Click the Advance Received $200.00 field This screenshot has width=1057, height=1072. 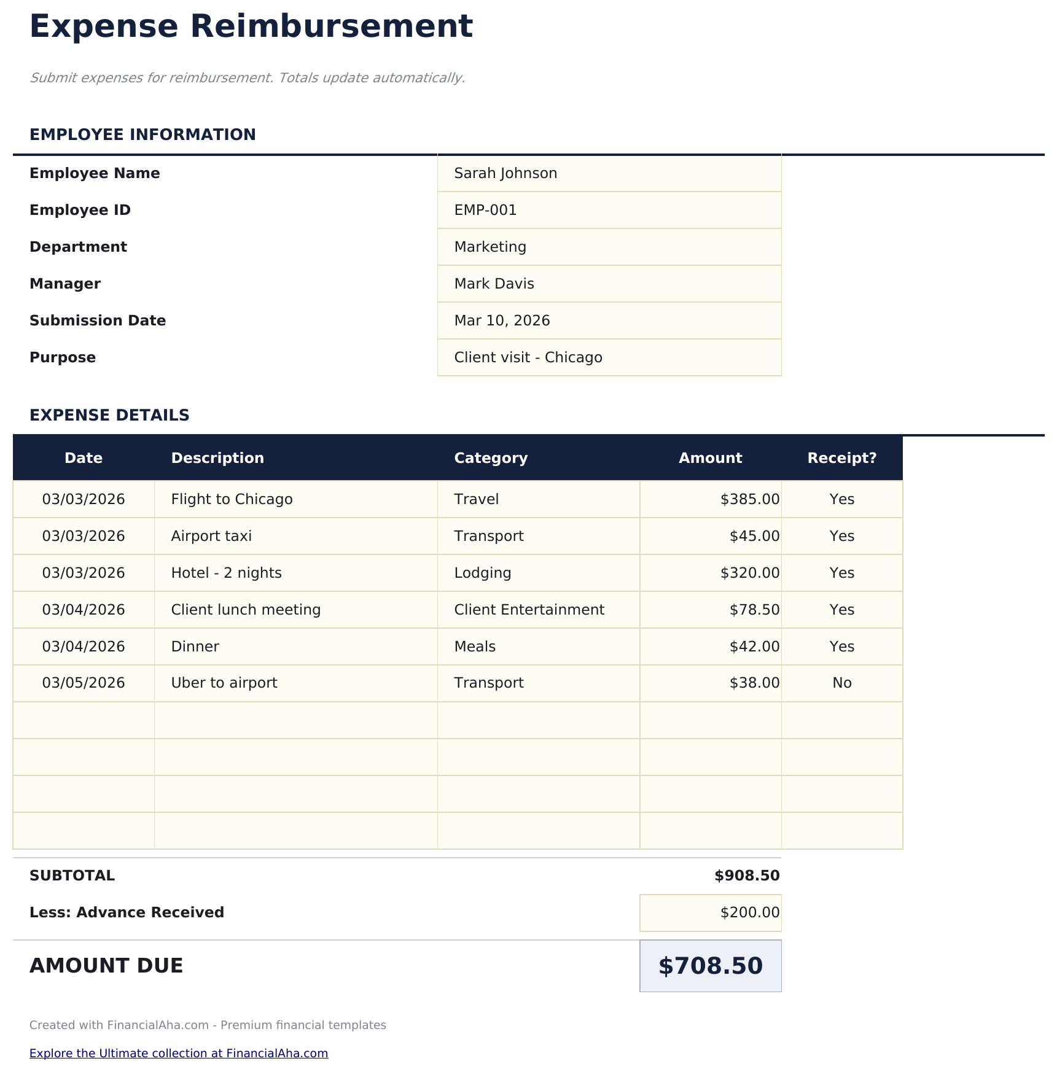(710, 912)
